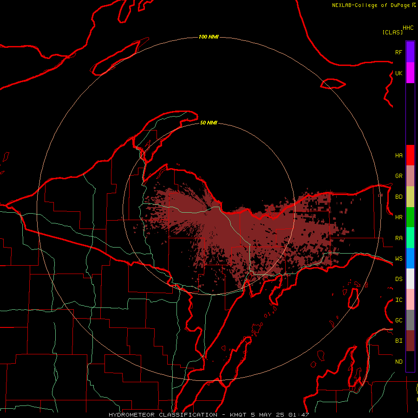Viewport: 418px width, 418px height.
Task: Click the 'BD' legend label
Action: coord(399,197)
